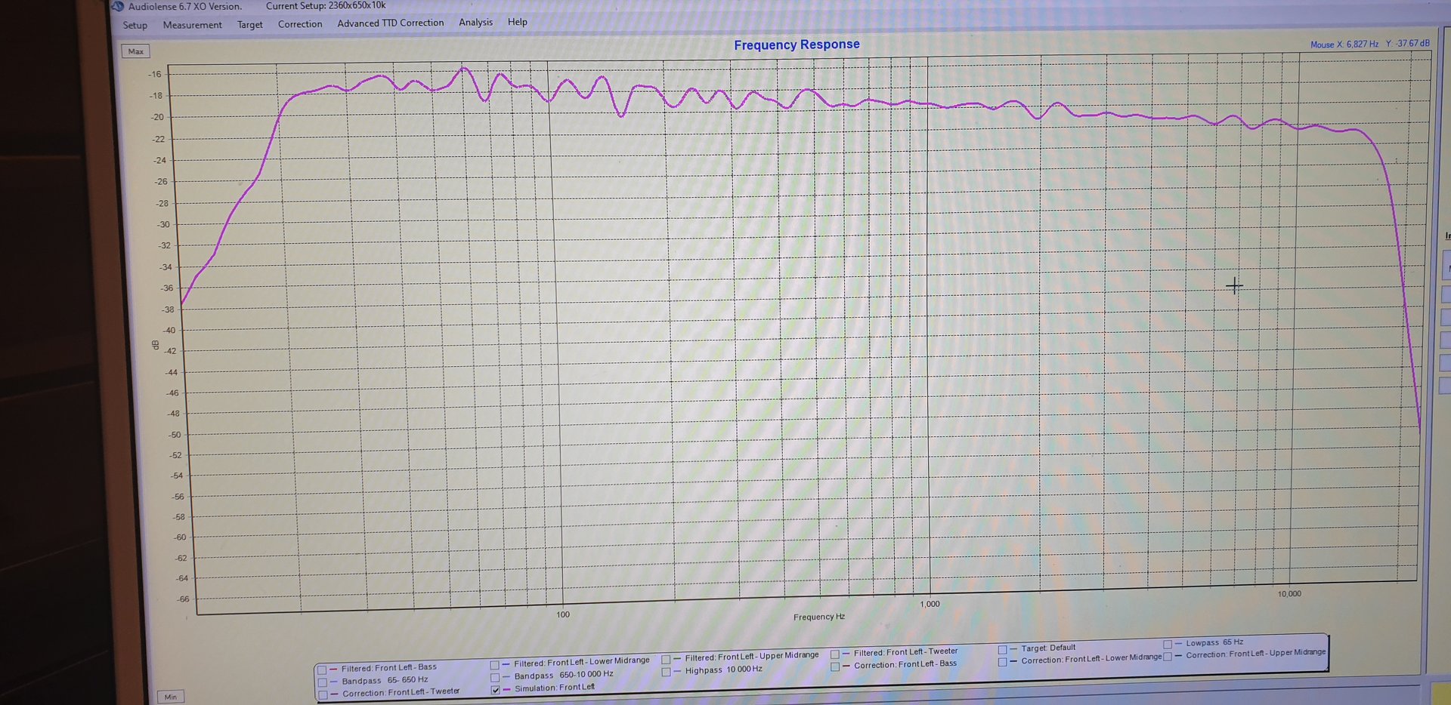Enable the Target: Default checkbox
This screenshot has width=1451, height=705.
(x=1002, y=649)
